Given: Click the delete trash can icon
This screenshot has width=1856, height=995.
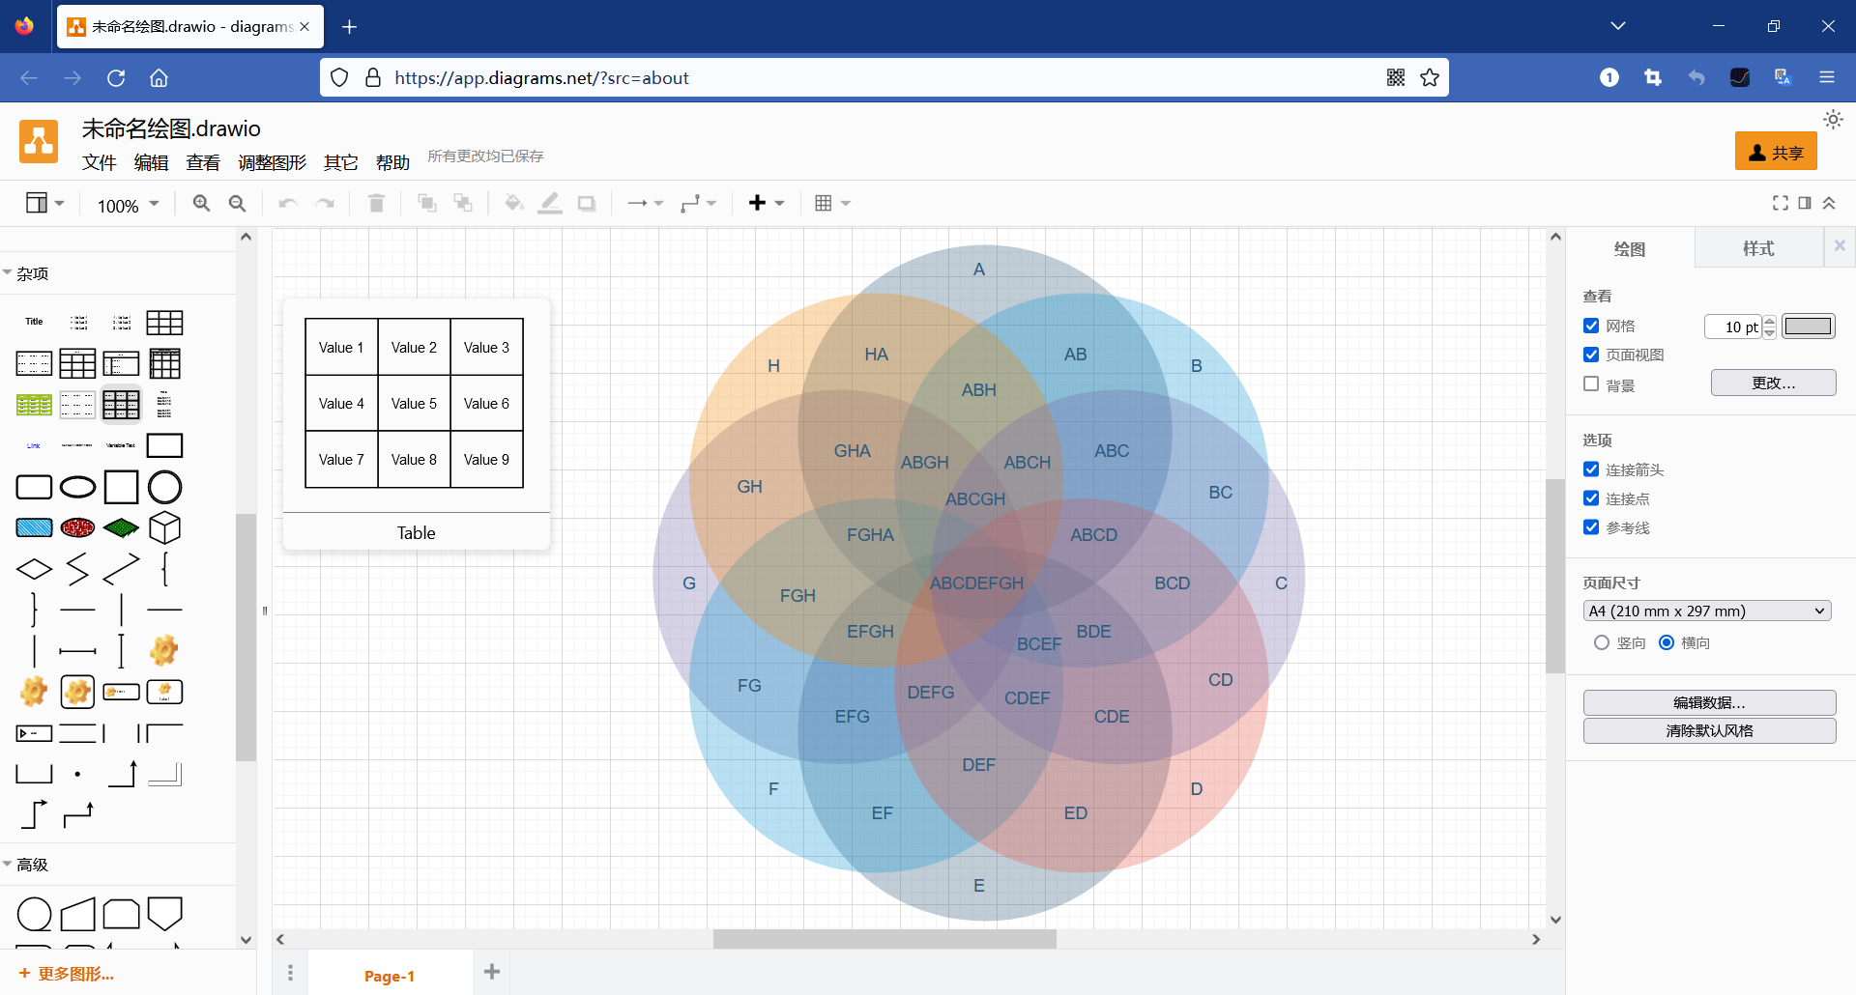Looking at the screenshot, I should 377,203.
